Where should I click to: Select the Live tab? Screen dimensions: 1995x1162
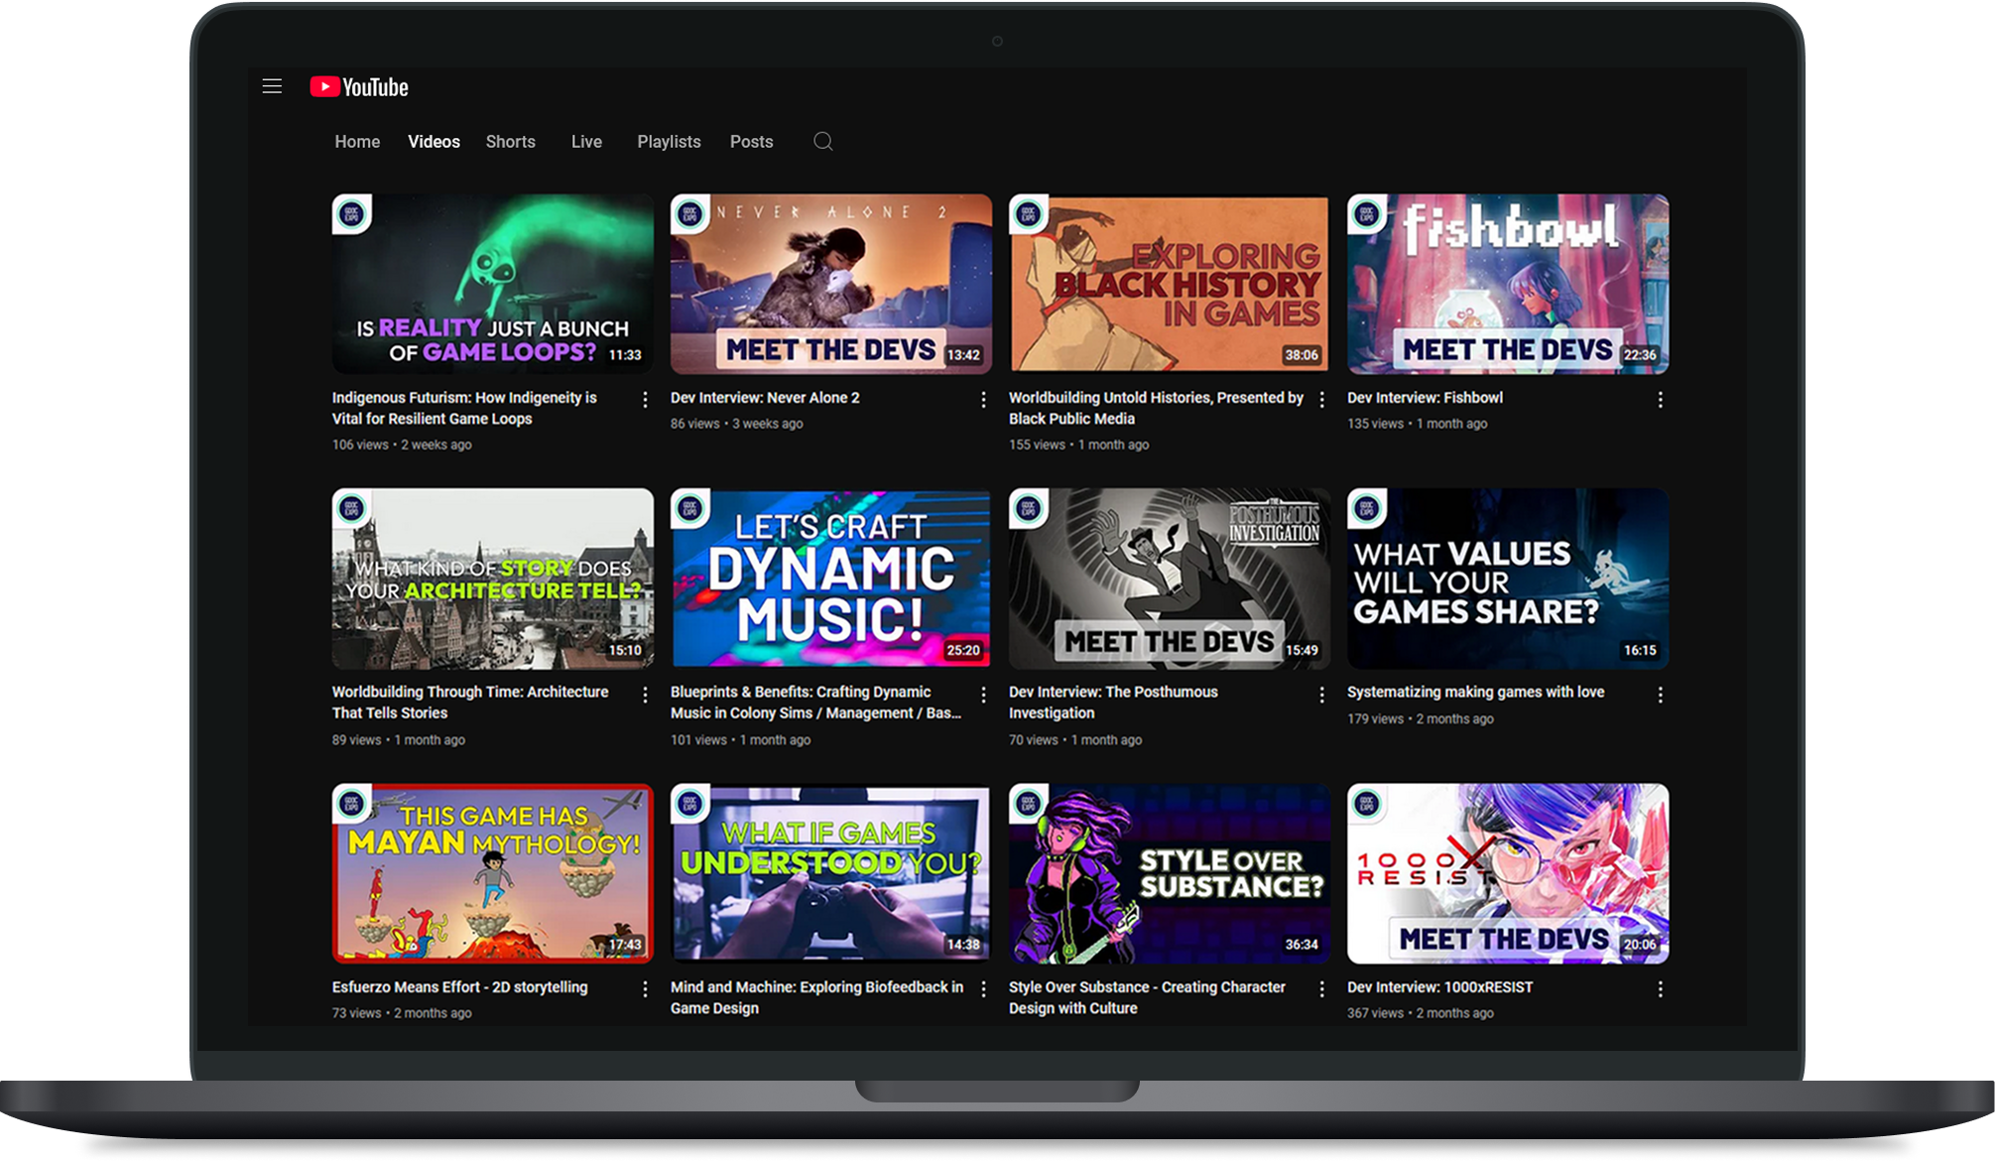[x=586, y=142]
